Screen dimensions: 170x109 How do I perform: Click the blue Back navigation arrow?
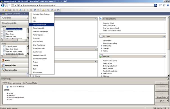click(x=3, y=5)
